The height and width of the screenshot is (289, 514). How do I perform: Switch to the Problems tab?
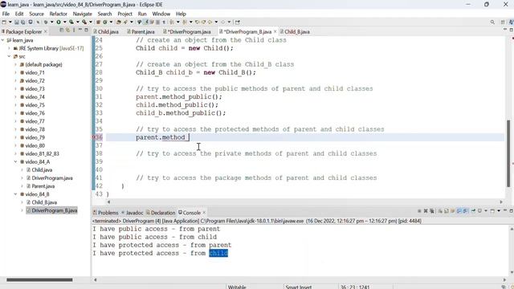pos(105,213)
